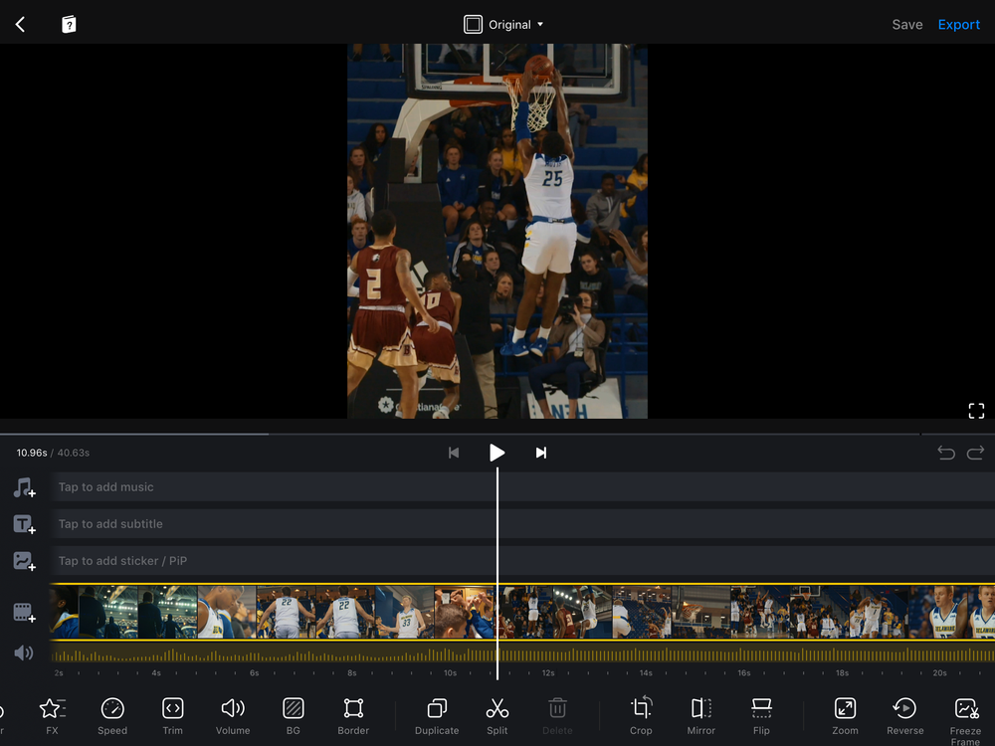Toggle the clip audio speaker icon

point(24,653)
